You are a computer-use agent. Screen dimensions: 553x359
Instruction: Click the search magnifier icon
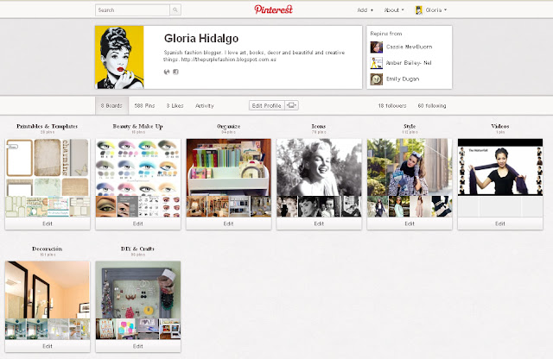point(175,10)
